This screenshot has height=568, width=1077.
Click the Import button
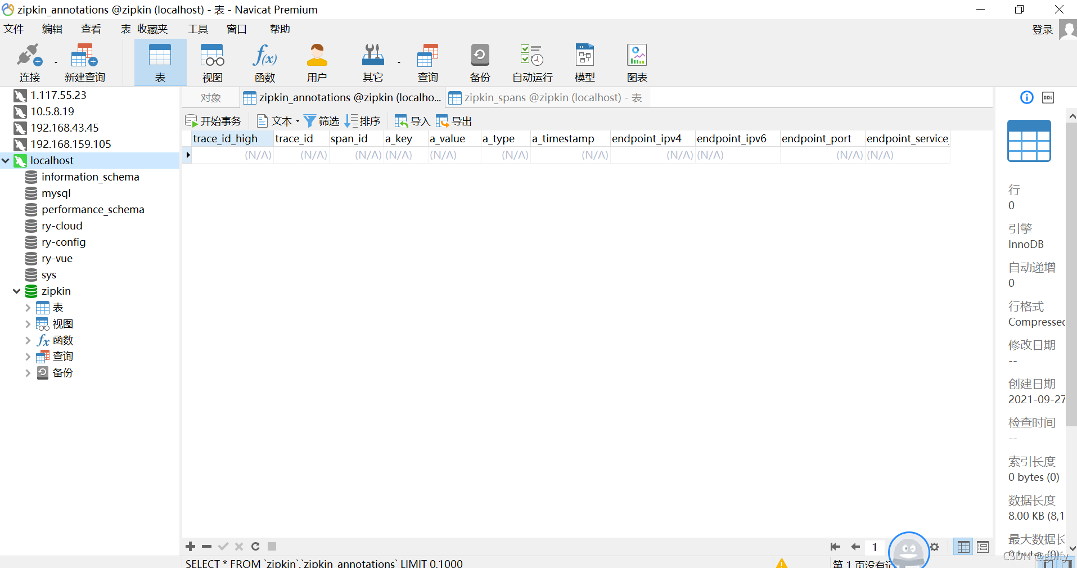coord(412,121)
